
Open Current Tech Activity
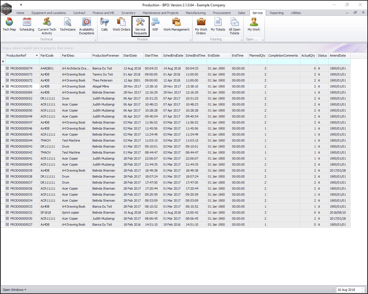(47, 26)
